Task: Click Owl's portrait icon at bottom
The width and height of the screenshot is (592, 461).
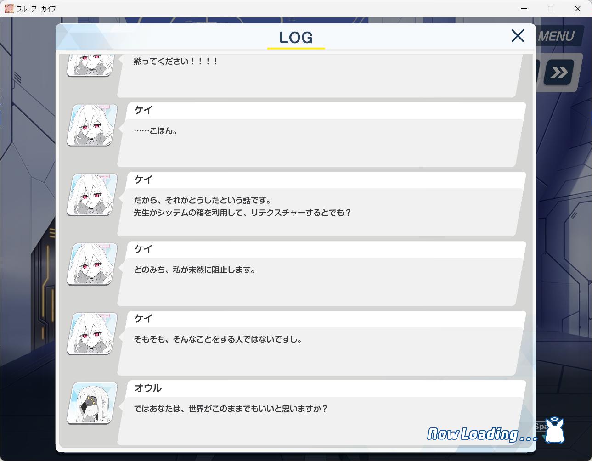Action: point(92,403)
